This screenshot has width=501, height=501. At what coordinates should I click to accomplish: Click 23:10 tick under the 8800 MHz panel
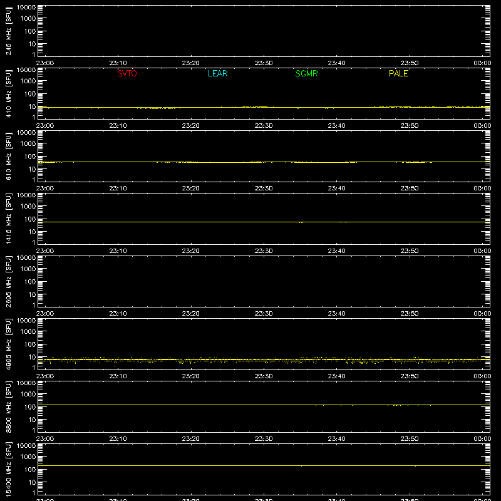118,439
